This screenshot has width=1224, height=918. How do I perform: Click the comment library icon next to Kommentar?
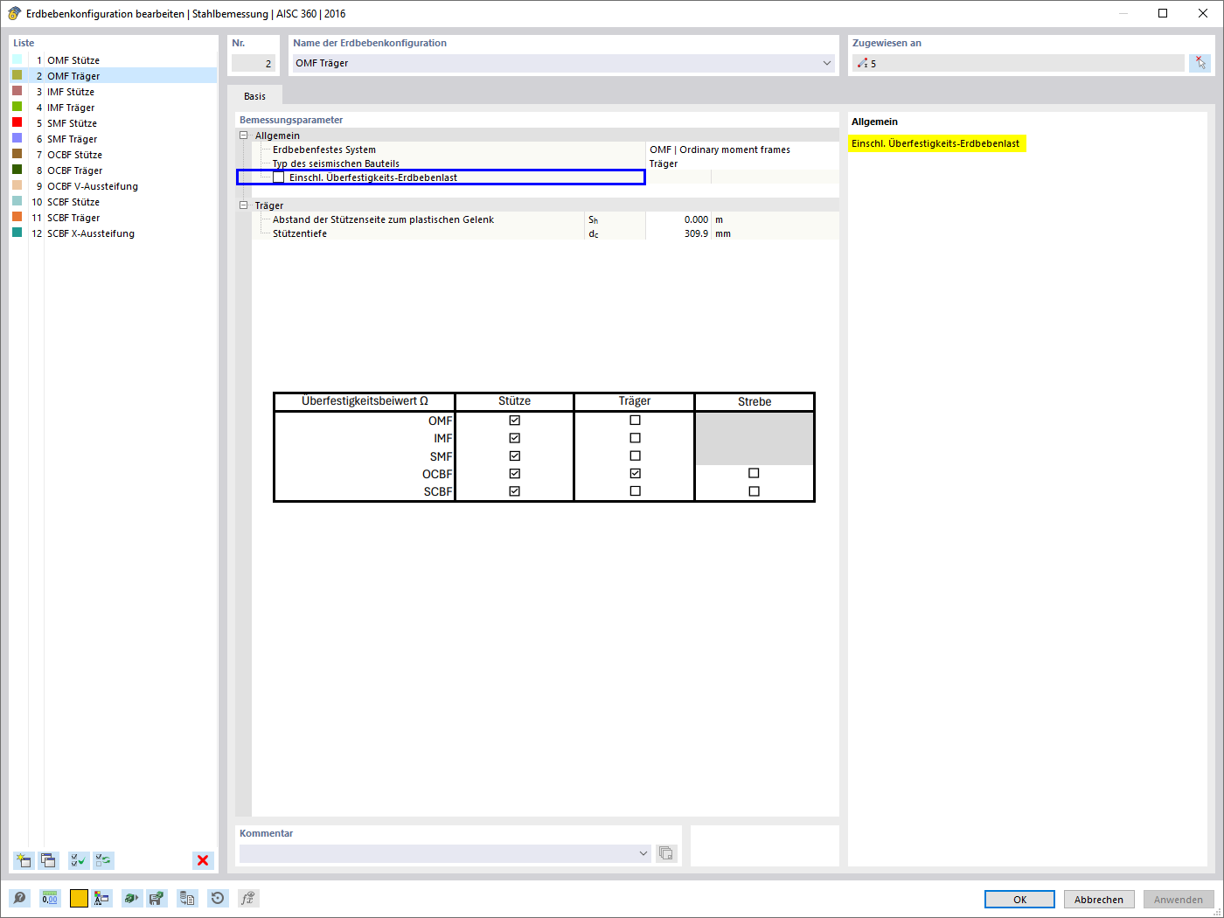[x=666, y=853]
